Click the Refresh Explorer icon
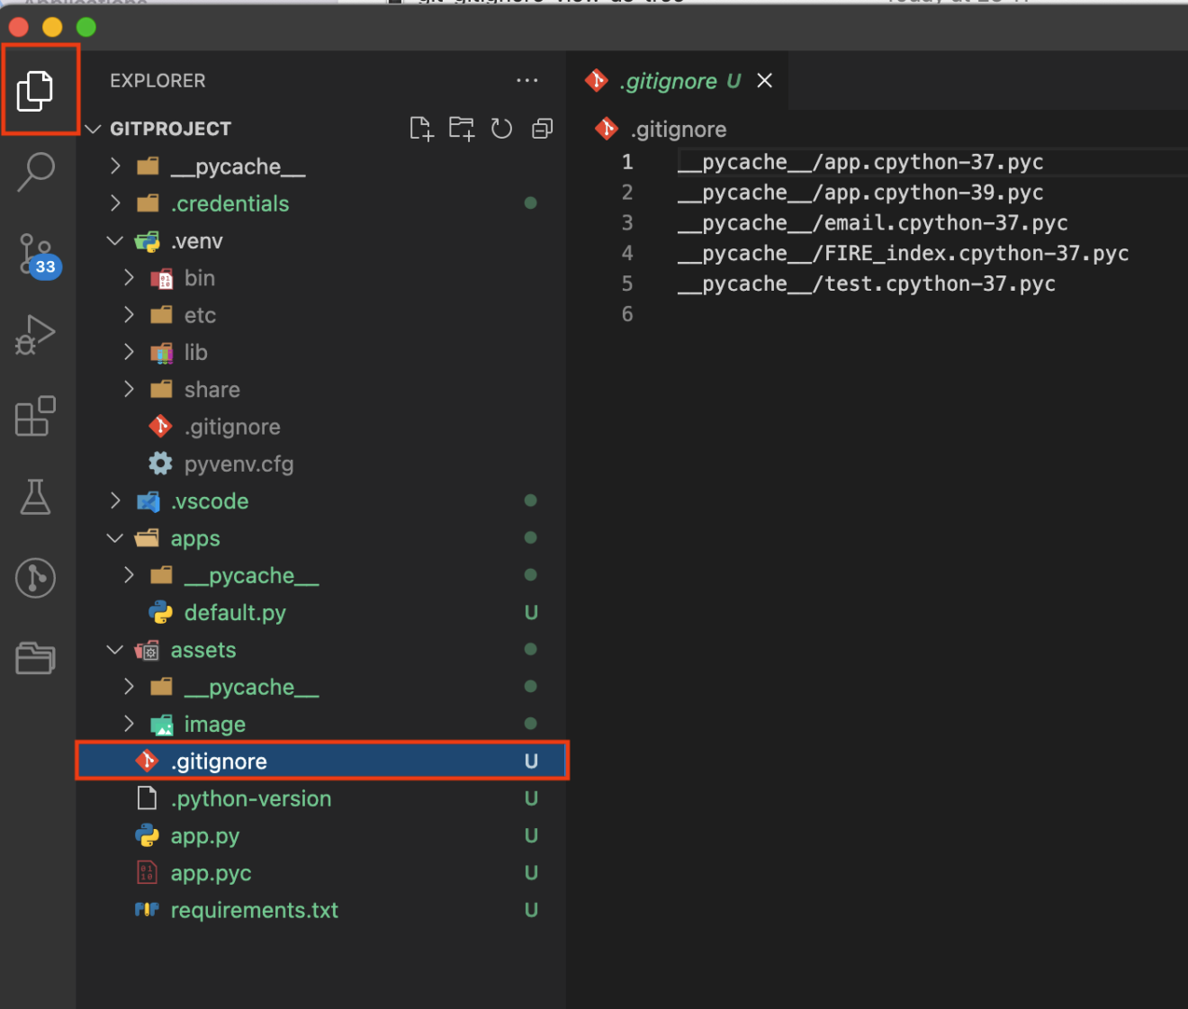This screenshot has height=1009, width=1188. [x=501, y=128]
